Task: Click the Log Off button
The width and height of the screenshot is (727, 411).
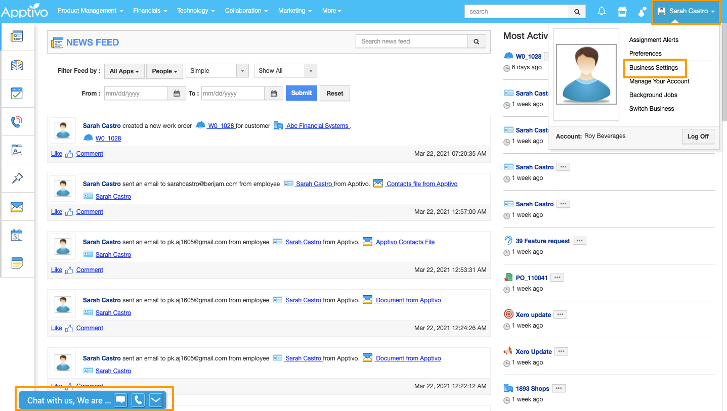Action: point(698,136)
